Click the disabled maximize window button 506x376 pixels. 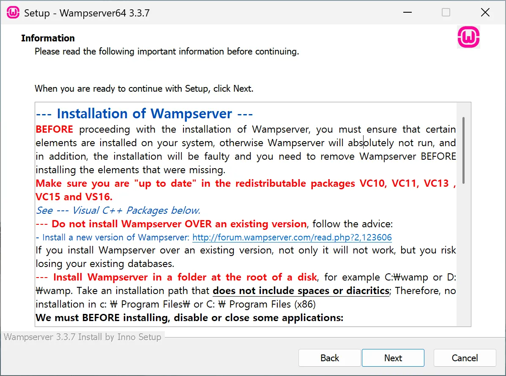(x=446, y=13)
